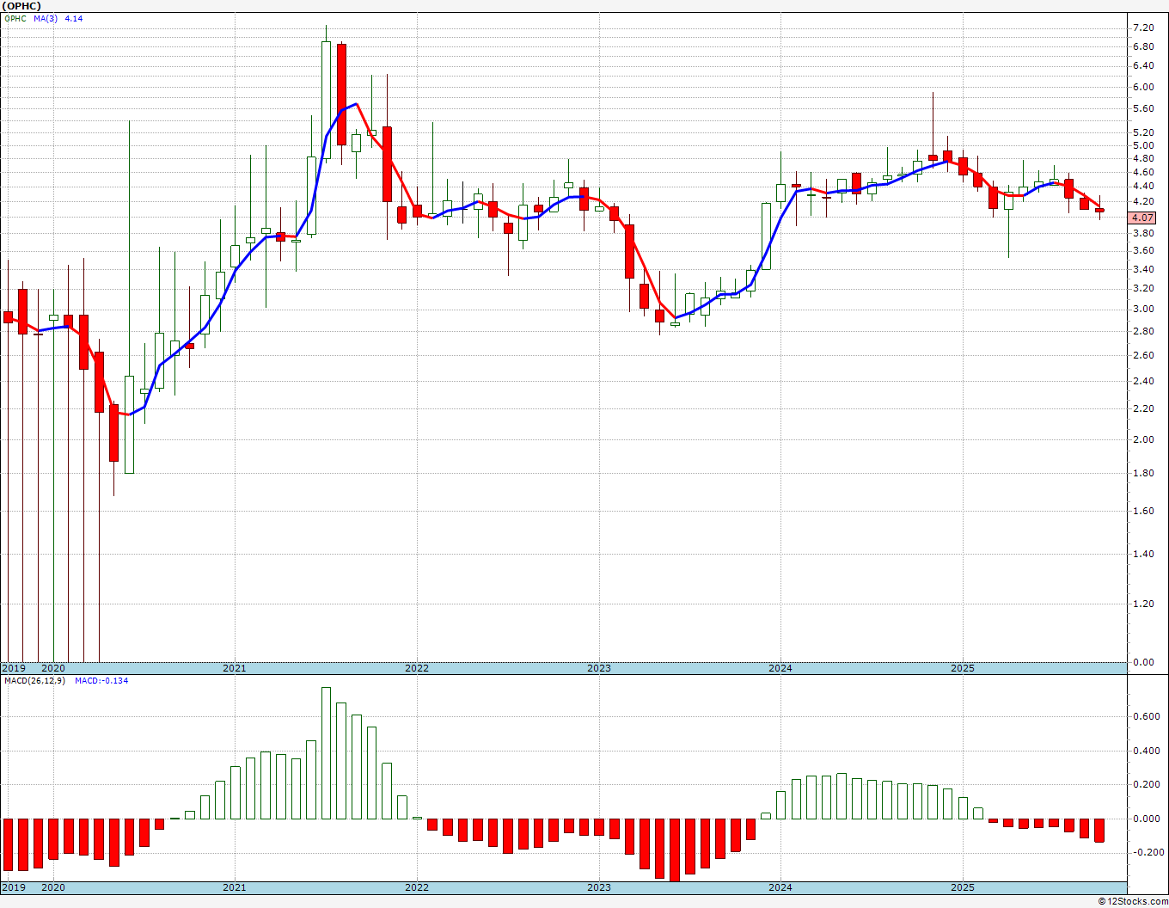
Task: Click the MACD:-0.134 value readout
Action: coord(101,681)
